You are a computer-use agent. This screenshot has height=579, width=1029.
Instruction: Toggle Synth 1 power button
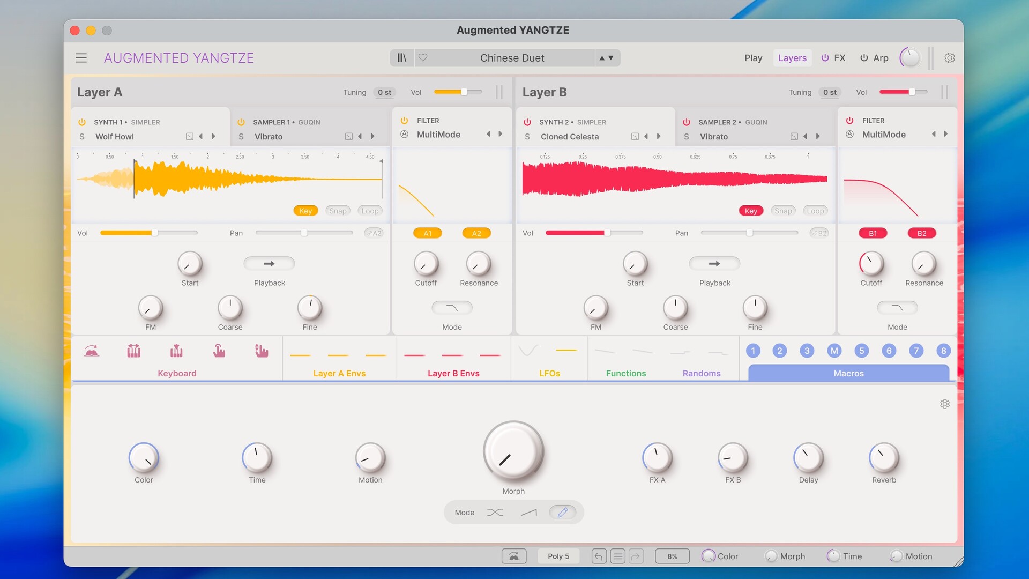82,122
